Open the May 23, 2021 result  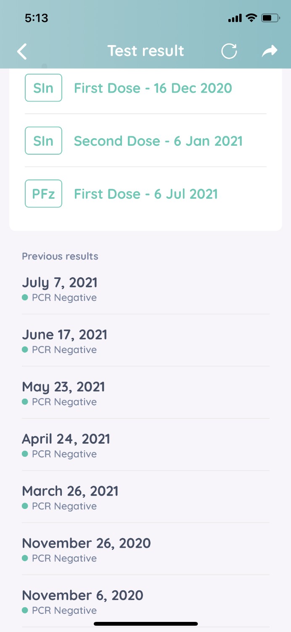[x=145, y=393]
